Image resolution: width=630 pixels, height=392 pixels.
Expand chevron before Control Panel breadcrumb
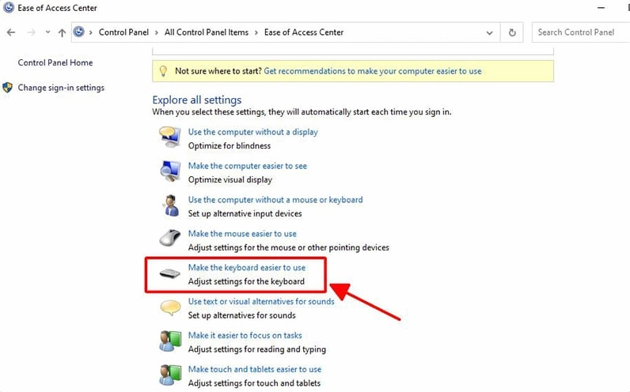coord(91,32)
